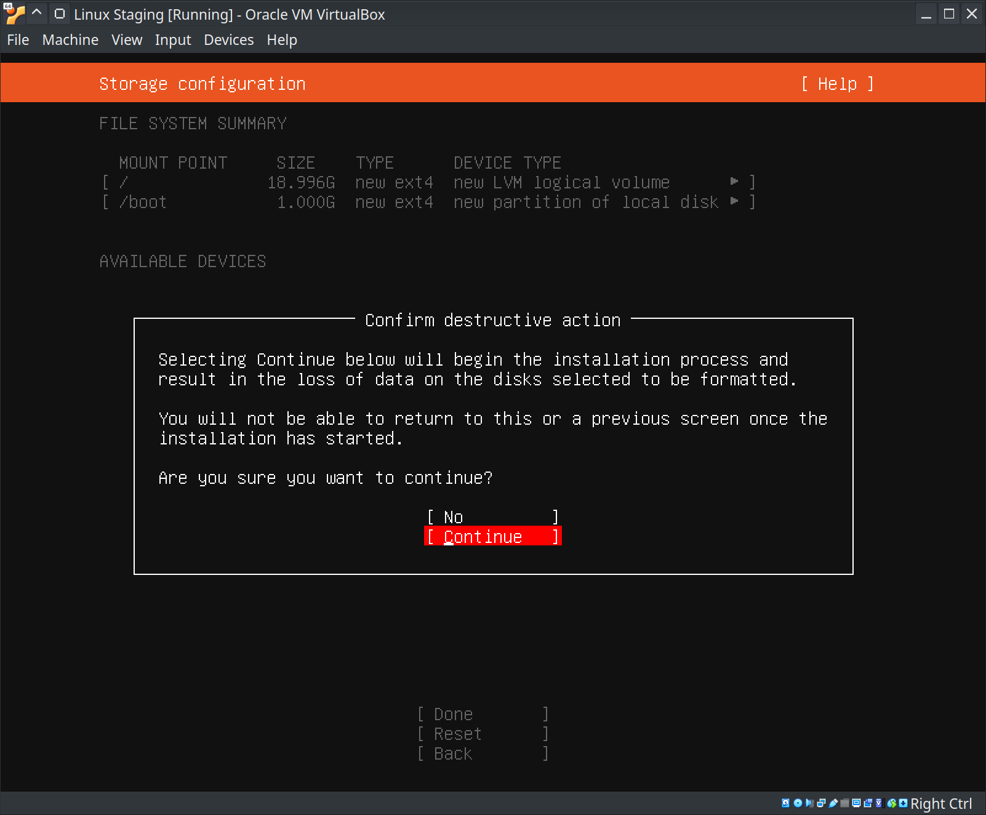Select Continue to confirm destructive action
The image size is (986, 815).
492,537
